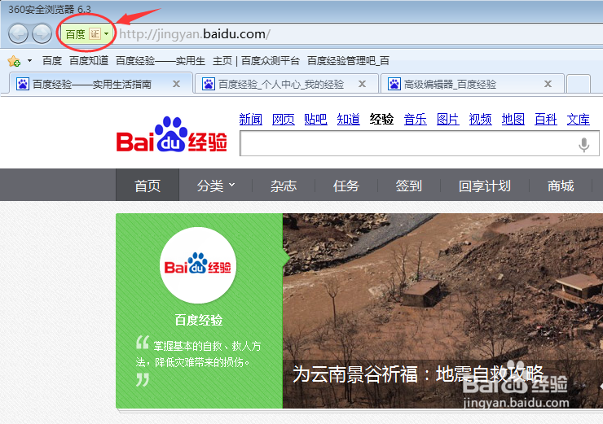Open the 任务 navigation item
Screen dimensions: 603x424
click(x=346, y=186)
